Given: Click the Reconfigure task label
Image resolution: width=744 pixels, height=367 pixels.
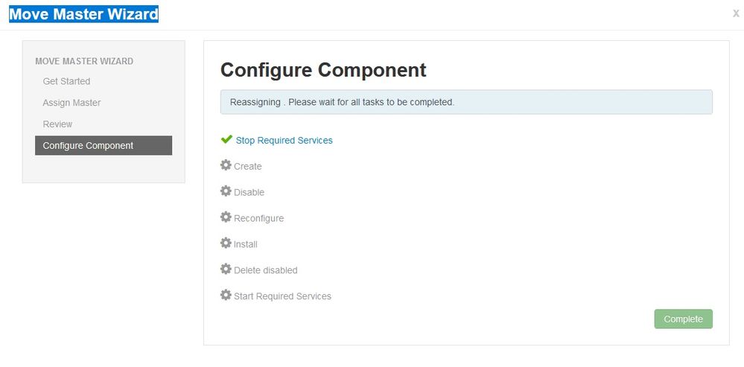Looking at the screenshot, I should [258, 219].
